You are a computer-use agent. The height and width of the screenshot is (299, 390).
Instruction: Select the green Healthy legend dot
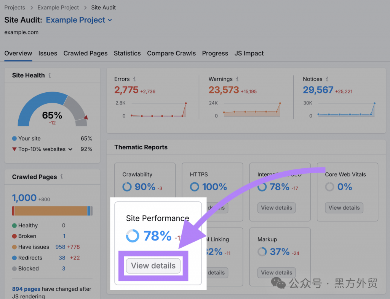click(14, 225)
